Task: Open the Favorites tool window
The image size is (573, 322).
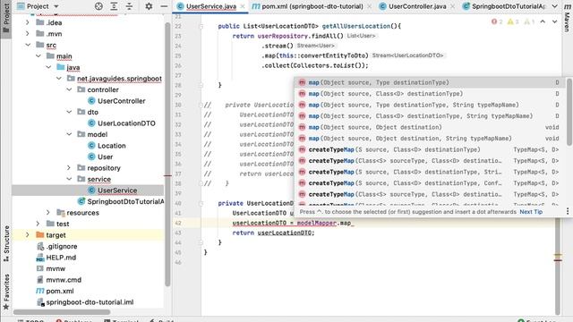Action: tap(6, 292)
